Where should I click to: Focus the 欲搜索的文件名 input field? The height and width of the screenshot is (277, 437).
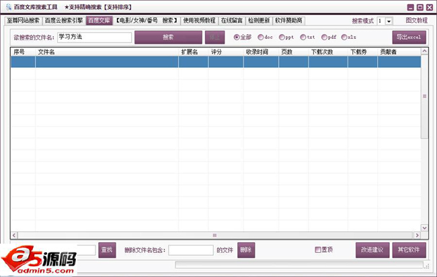pyautogui.click(x=95, y=38)
